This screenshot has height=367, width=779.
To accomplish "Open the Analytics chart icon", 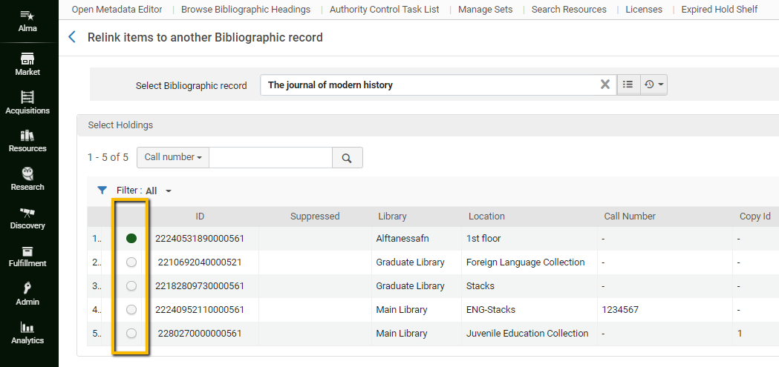I will (27, 328).
